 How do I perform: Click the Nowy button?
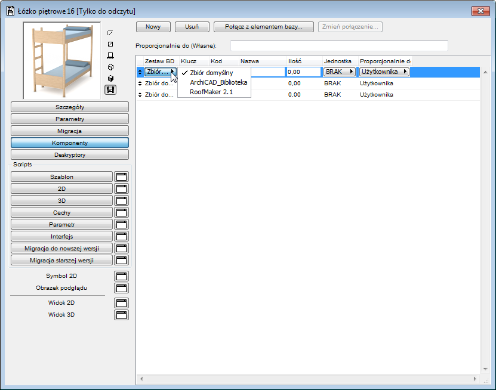point(153,26)
